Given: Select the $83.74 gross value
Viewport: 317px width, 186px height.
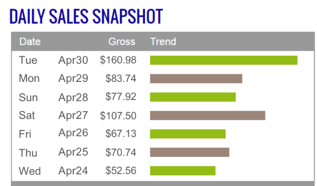Looking at the screenshot, I should coord(121,79).
